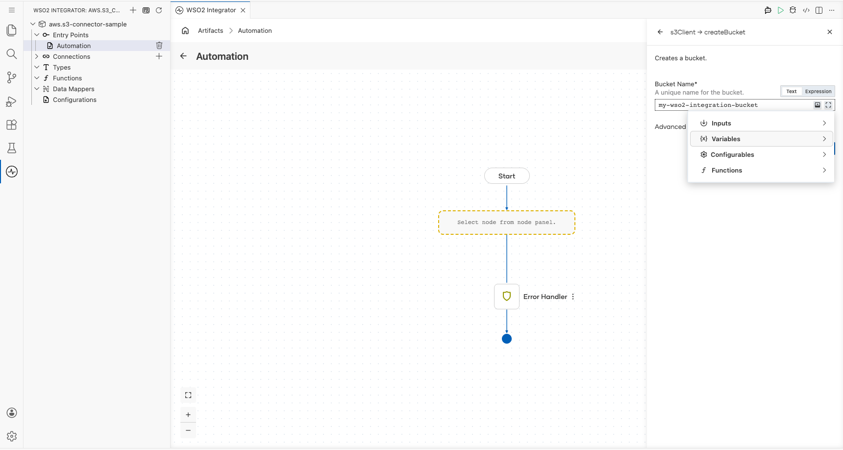This screenshot has width=843, height=450.
Task: Open the Extensions view
Action: point(12,125)
